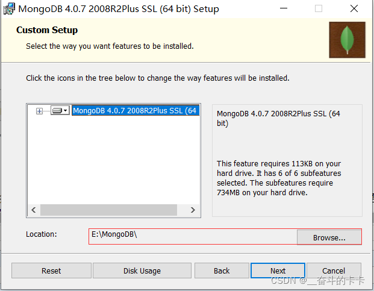
Task: Proceed with the Next button
Action: pos(278,271)
